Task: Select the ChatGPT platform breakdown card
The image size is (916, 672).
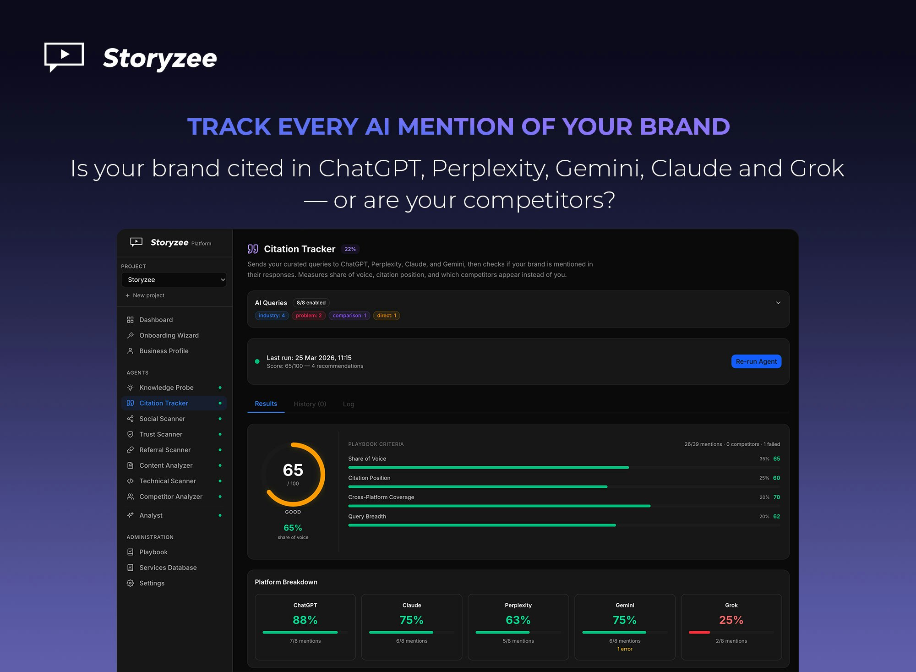Action: (x=305, y=627)
